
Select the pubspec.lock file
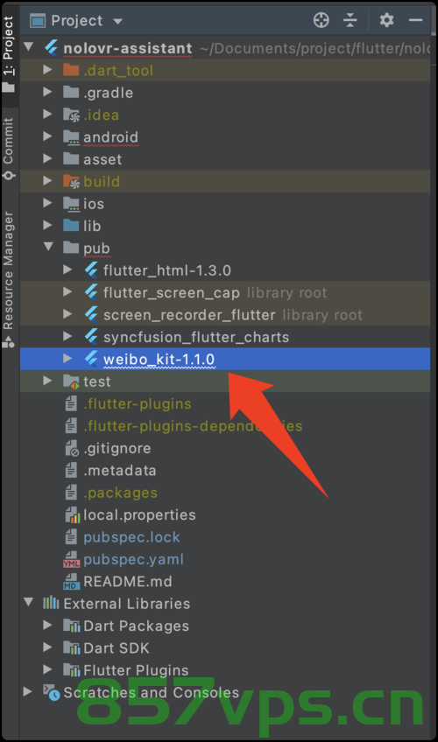[x=131, y=537]
